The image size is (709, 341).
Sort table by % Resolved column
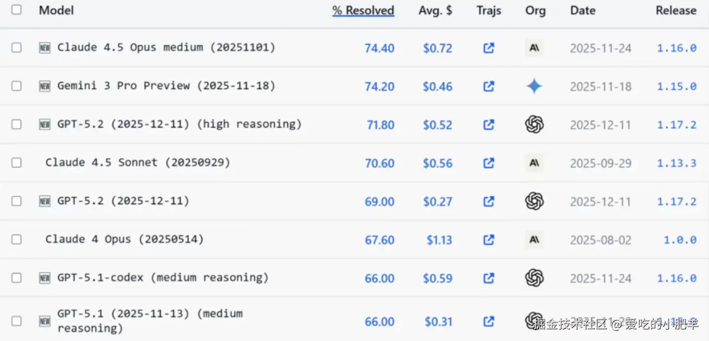363,10
